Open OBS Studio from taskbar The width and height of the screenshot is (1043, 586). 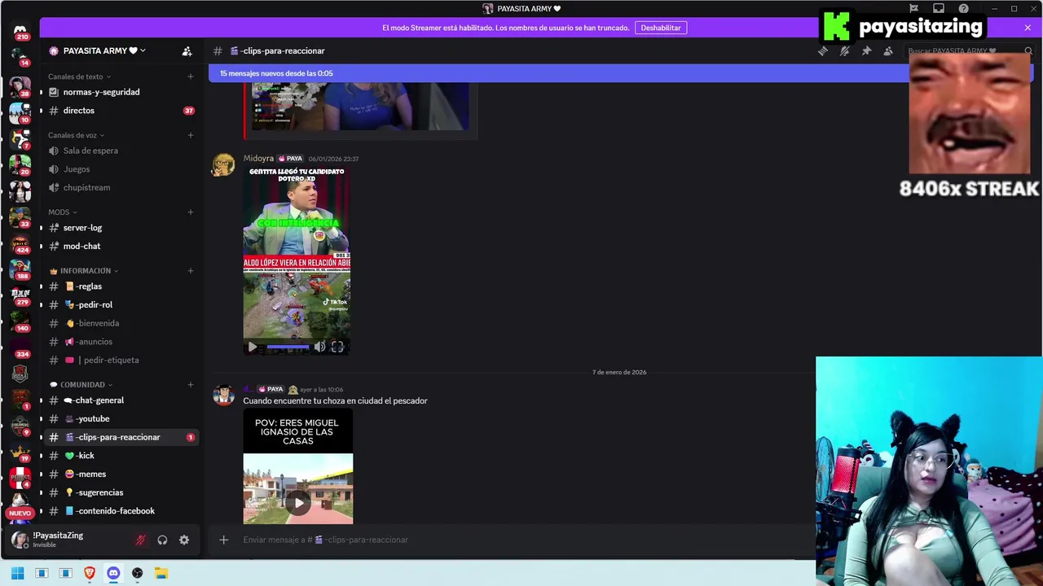137,573
